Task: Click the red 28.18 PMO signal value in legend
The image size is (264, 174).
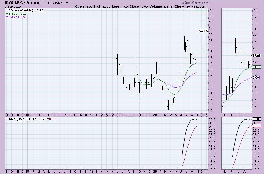Action: (52, 119)
